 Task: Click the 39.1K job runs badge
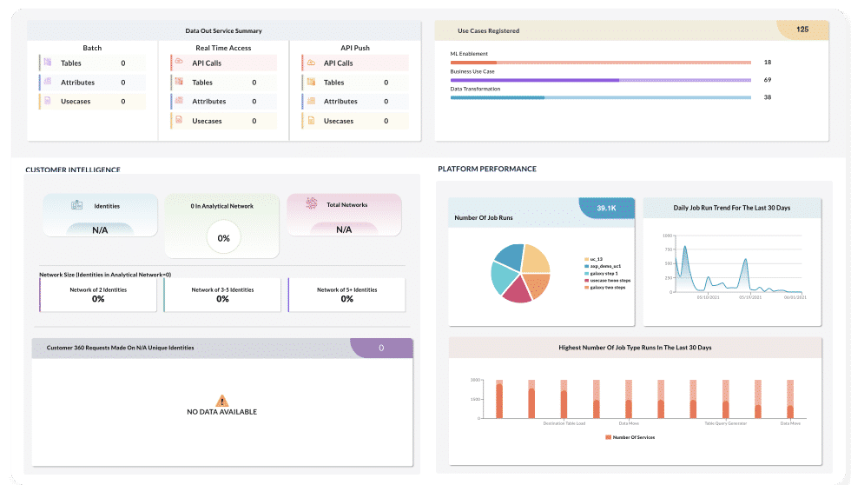(605, 209)
